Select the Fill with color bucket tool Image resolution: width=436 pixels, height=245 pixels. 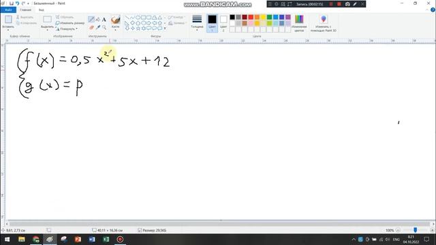point(98,20)
